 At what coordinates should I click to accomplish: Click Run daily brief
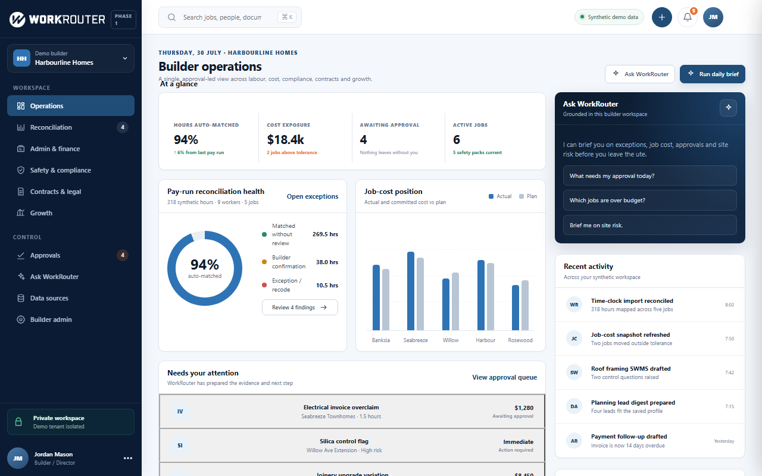[713, 74]
